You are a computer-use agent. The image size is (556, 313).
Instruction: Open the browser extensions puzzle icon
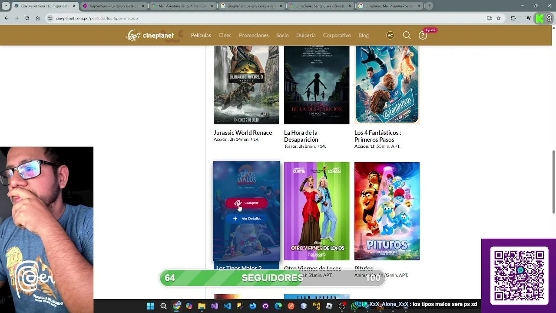coord(513,18)
